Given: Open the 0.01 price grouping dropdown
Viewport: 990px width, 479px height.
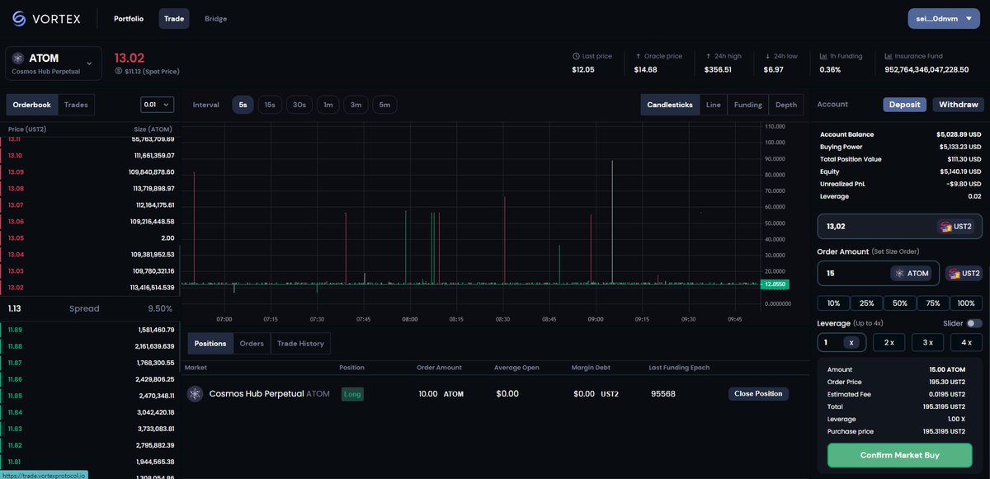Looking at the screenshot, I should pyautogui.click(x=158, y=105).
